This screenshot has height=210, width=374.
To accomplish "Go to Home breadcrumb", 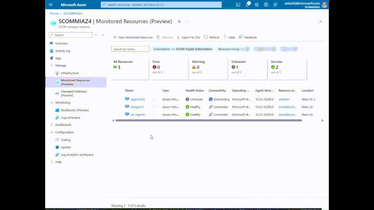I will (54, 13).
